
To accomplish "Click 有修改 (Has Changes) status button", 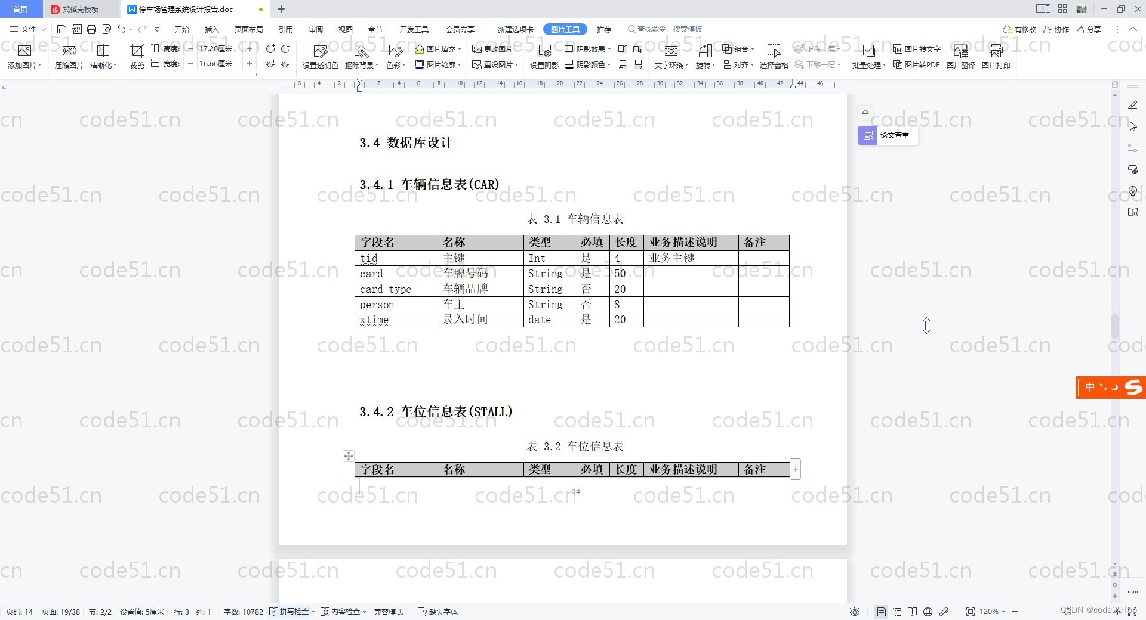I will tap(1019, 29).
